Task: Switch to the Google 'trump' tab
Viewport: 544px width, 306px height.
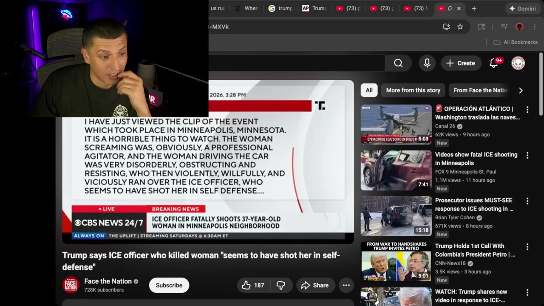Action: tap(280, 8)
